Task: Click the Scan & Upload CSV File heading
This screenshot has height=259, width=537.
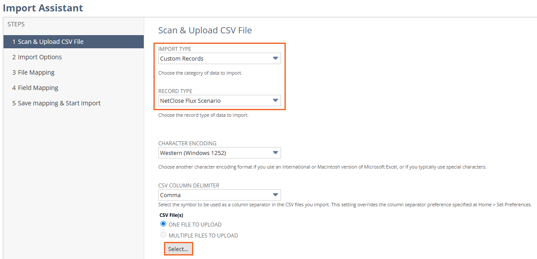Action: click(205, 30)
